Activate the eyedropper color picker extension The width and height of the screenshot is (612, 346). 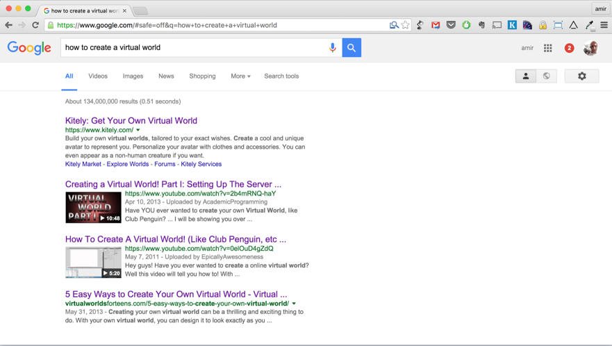tap(590, 26)
